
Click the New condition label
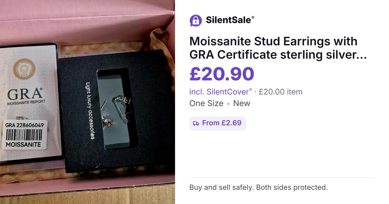(242, 103)
